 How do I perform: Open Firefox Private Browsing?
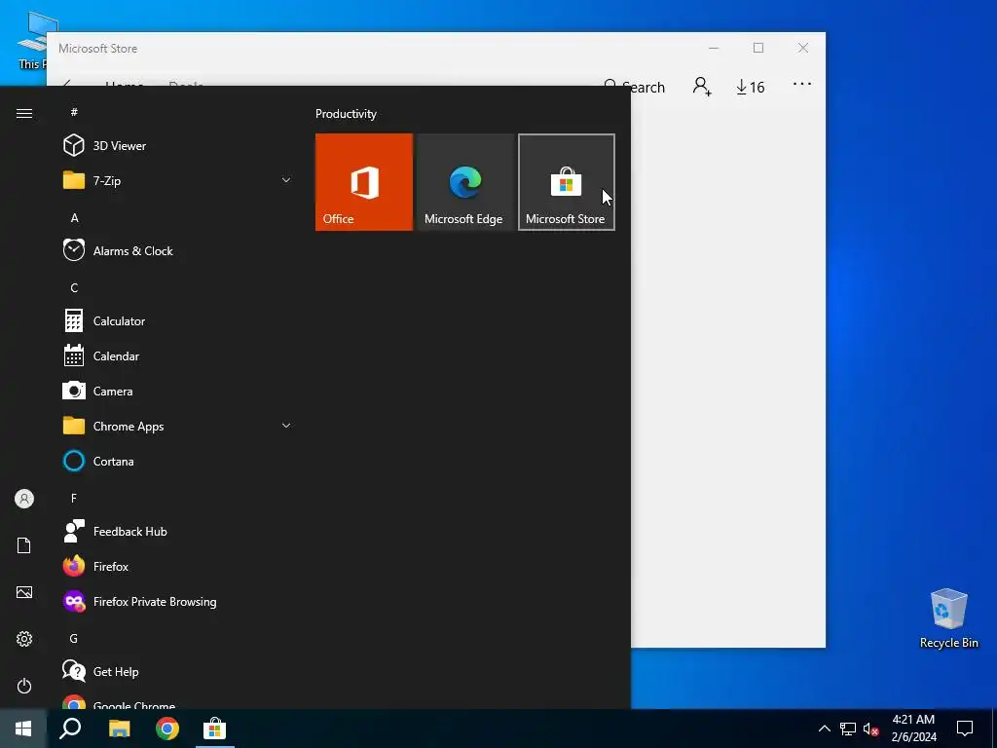click(178, 601)
